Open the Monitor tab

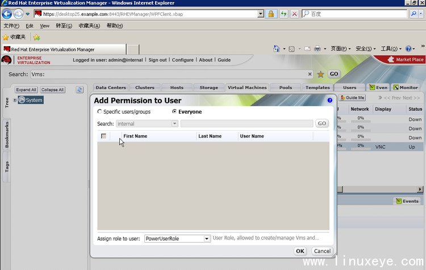(406, 88)
